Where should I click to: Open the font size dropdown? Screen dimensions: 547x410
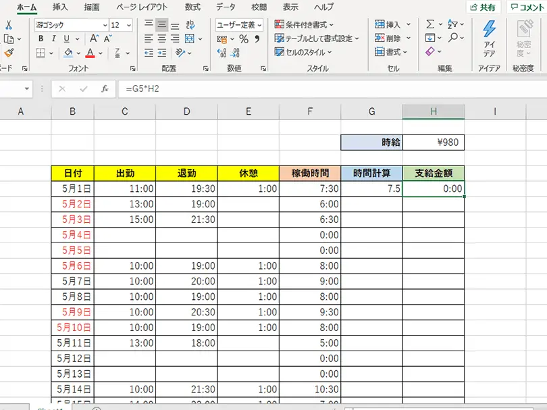[x=128, y=25]
